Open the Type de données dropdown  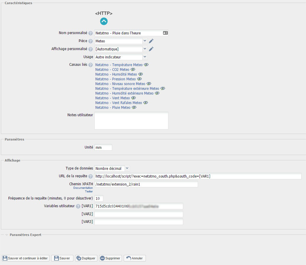point(112,168)
